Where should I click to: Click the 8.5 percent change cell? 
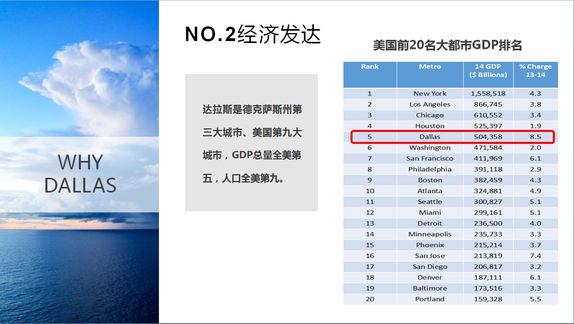click(535, 137)
